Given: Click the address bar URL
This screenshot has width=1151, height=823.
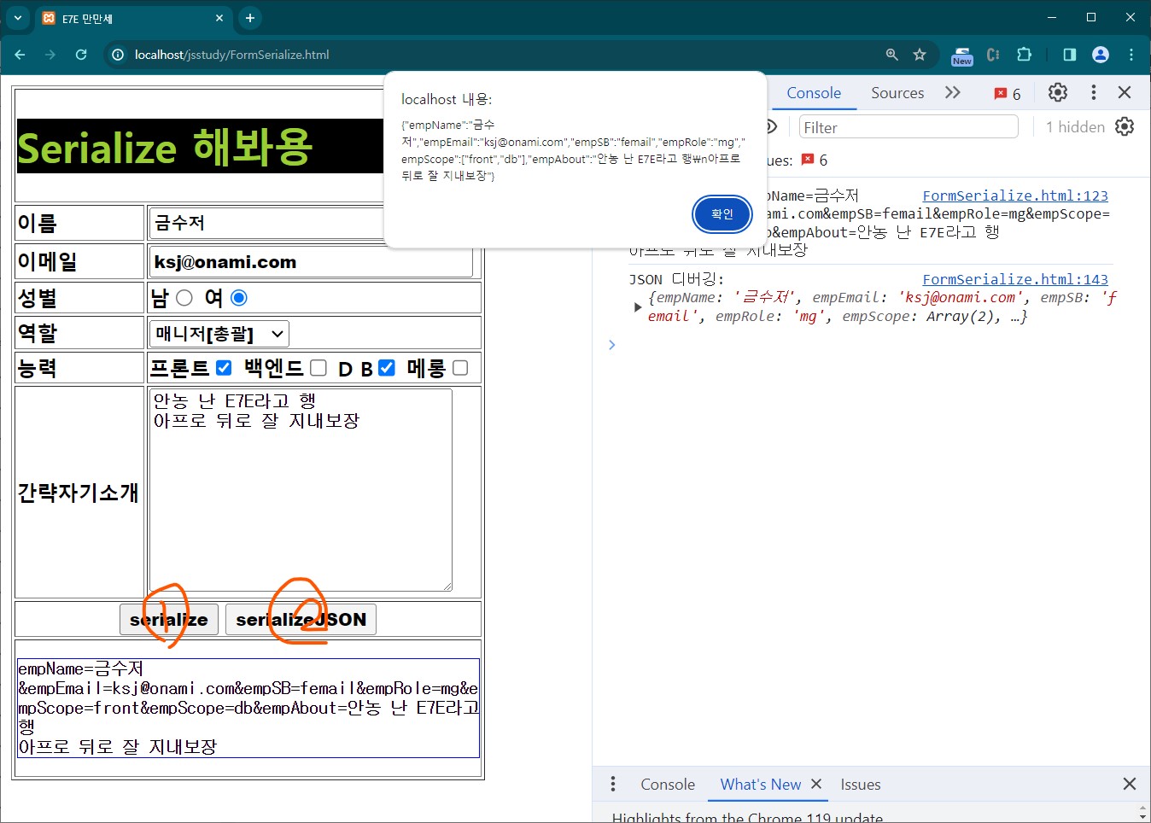Looking at the screenshot, I should pyautogui.click(x=231, y=55).
